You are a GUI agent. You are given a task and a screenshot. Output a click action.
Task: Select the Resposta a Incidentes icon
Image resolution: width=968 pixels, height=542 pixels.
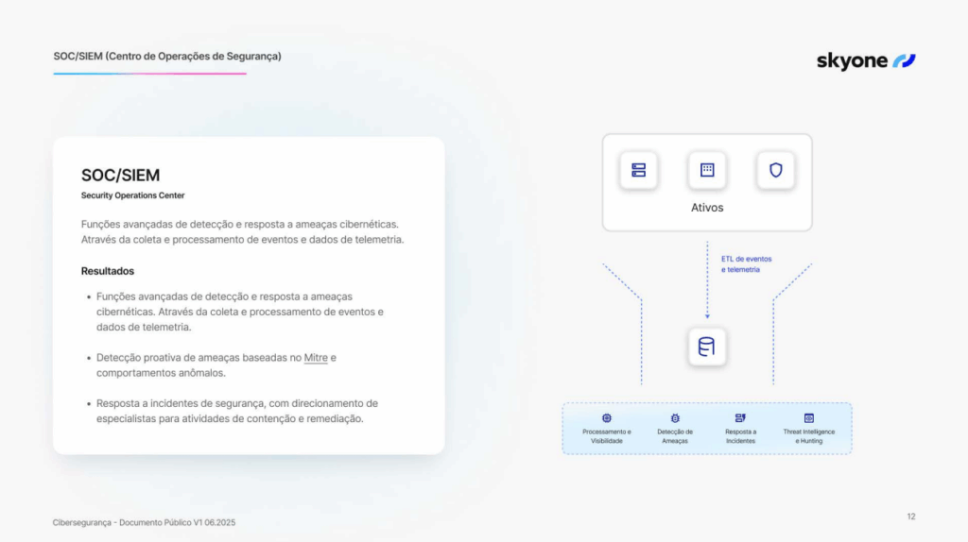(x=741, y=417)
